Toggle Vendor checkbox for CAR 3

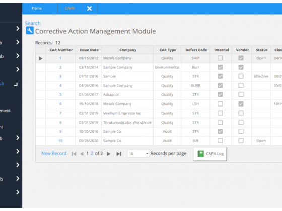[241, 76]
